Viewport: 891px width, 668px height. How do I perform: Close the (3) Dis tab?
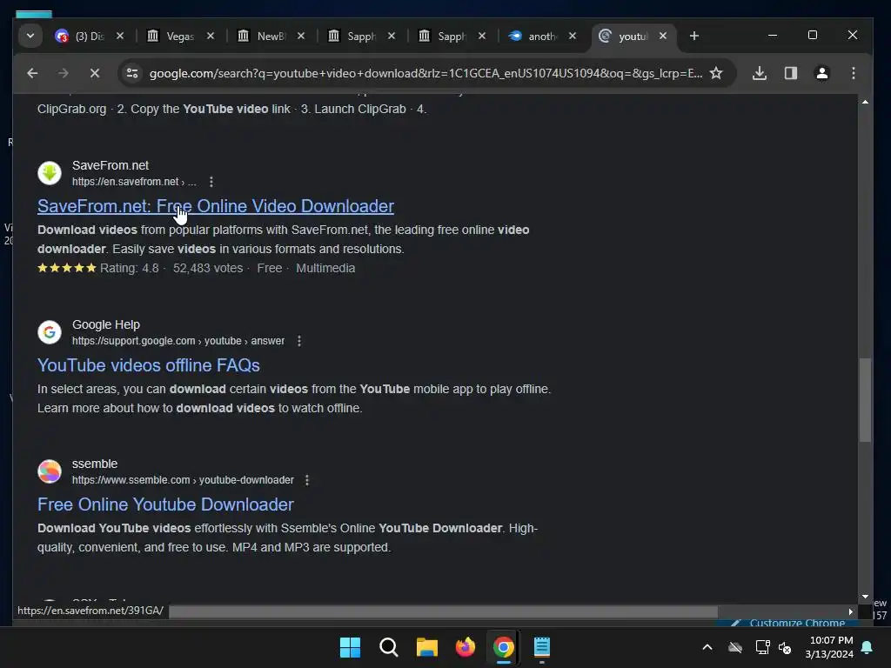coord(120,36)
